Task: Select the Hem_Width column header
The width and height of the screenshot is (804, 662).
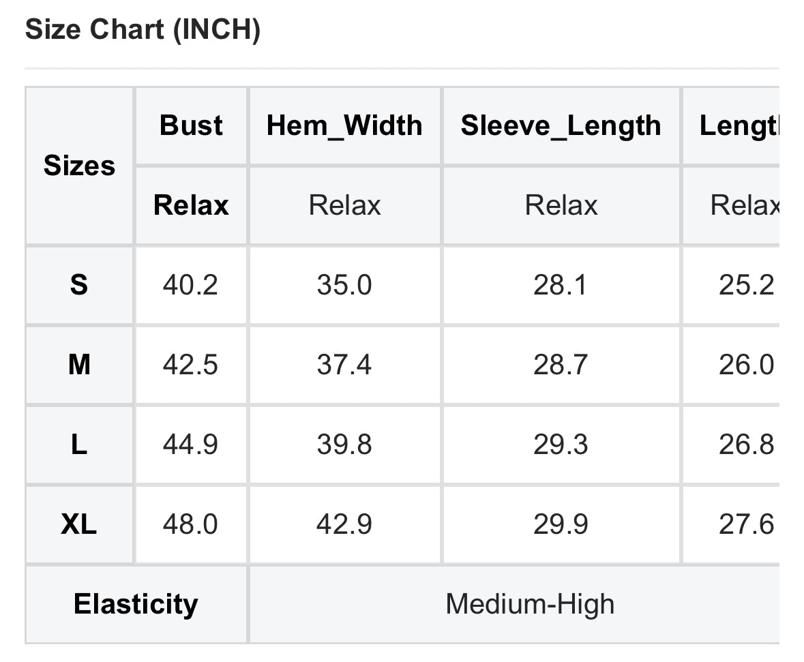Action: (x=344, y=125)
